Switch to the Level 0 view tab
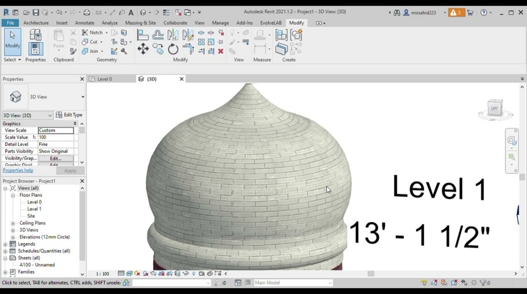This screenshot has height=294, width=527. [105, 79]
